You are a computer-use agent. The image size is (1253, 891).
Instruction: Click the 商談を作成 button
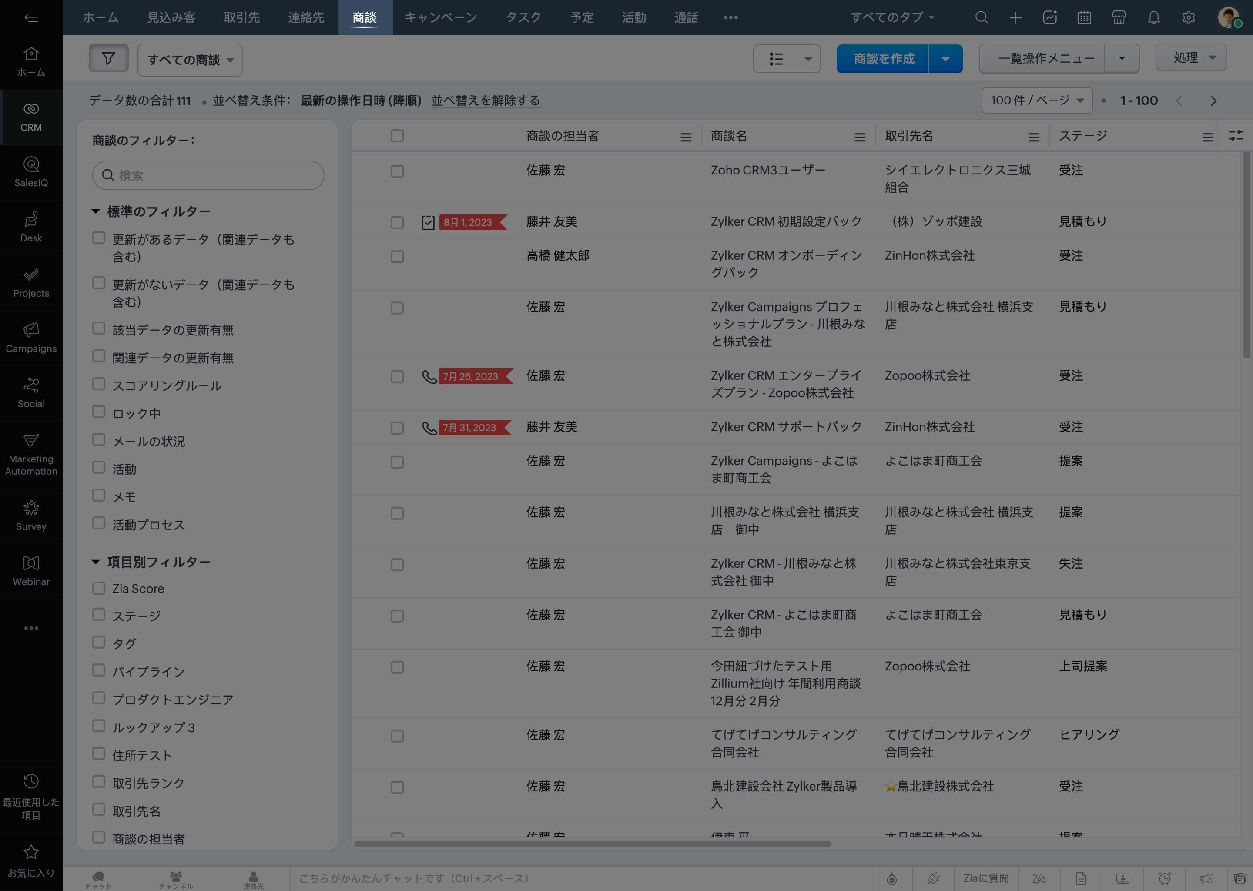point(883,59)
